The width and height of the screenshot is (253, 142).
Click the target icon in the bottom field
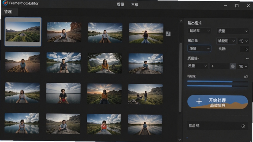click(x=243, y=126)
